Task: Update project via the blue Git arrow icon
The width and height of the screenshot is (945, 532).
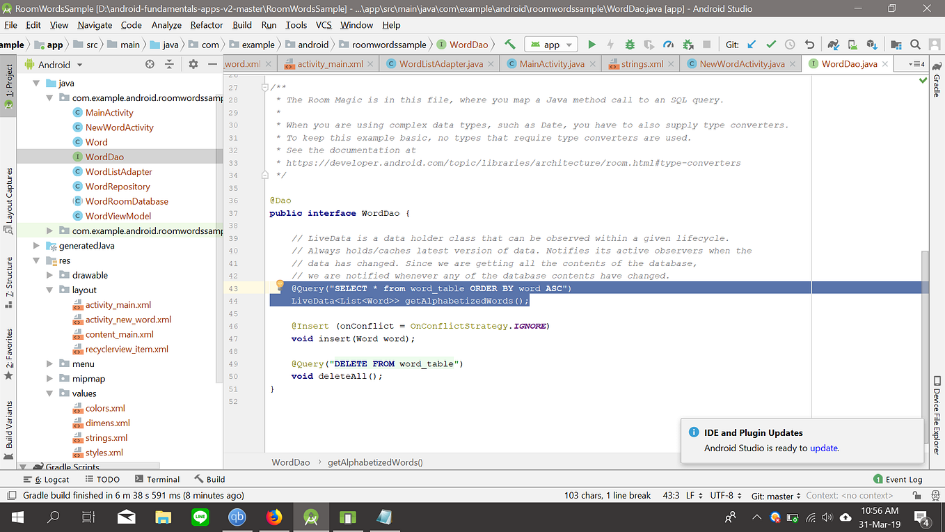Action: pyautogui.click(x=749, y=44)
